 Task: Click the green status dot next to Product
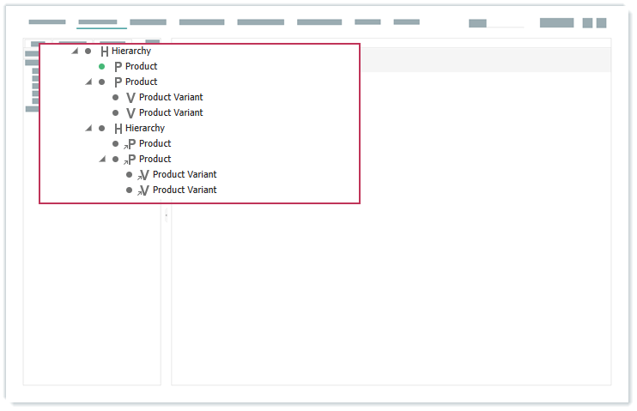[102, 66]
